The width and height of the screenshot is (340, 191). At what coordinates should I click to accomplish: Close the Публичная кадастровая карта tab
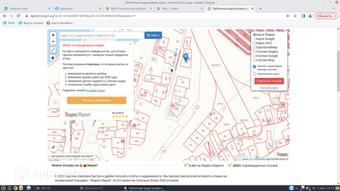pyautogui.click(x=252, y=9)
